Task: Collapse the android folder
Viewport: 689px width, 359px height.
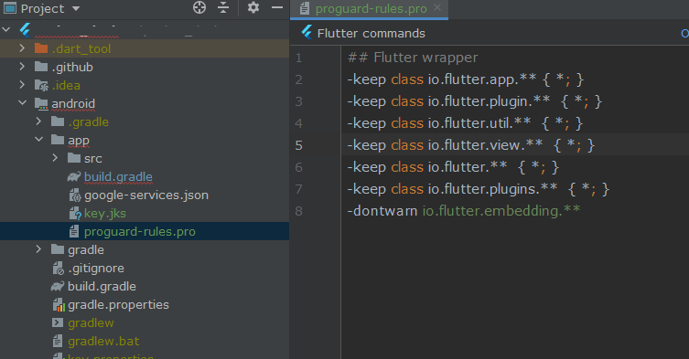Action: tap(22, 103)
